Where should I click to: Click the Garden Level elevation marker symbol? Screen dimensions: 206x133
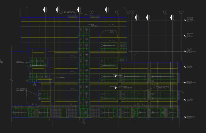click(x=185, y=117)
